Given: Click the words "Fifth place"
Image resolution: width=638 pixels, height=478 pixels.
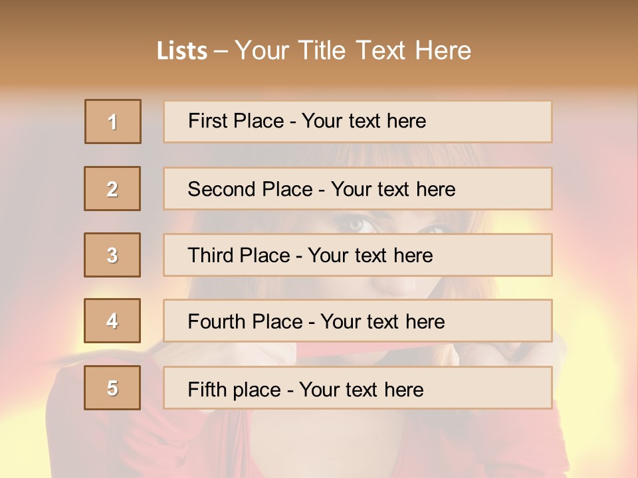Looking at the screenshot, I should (x=234, y=389).
